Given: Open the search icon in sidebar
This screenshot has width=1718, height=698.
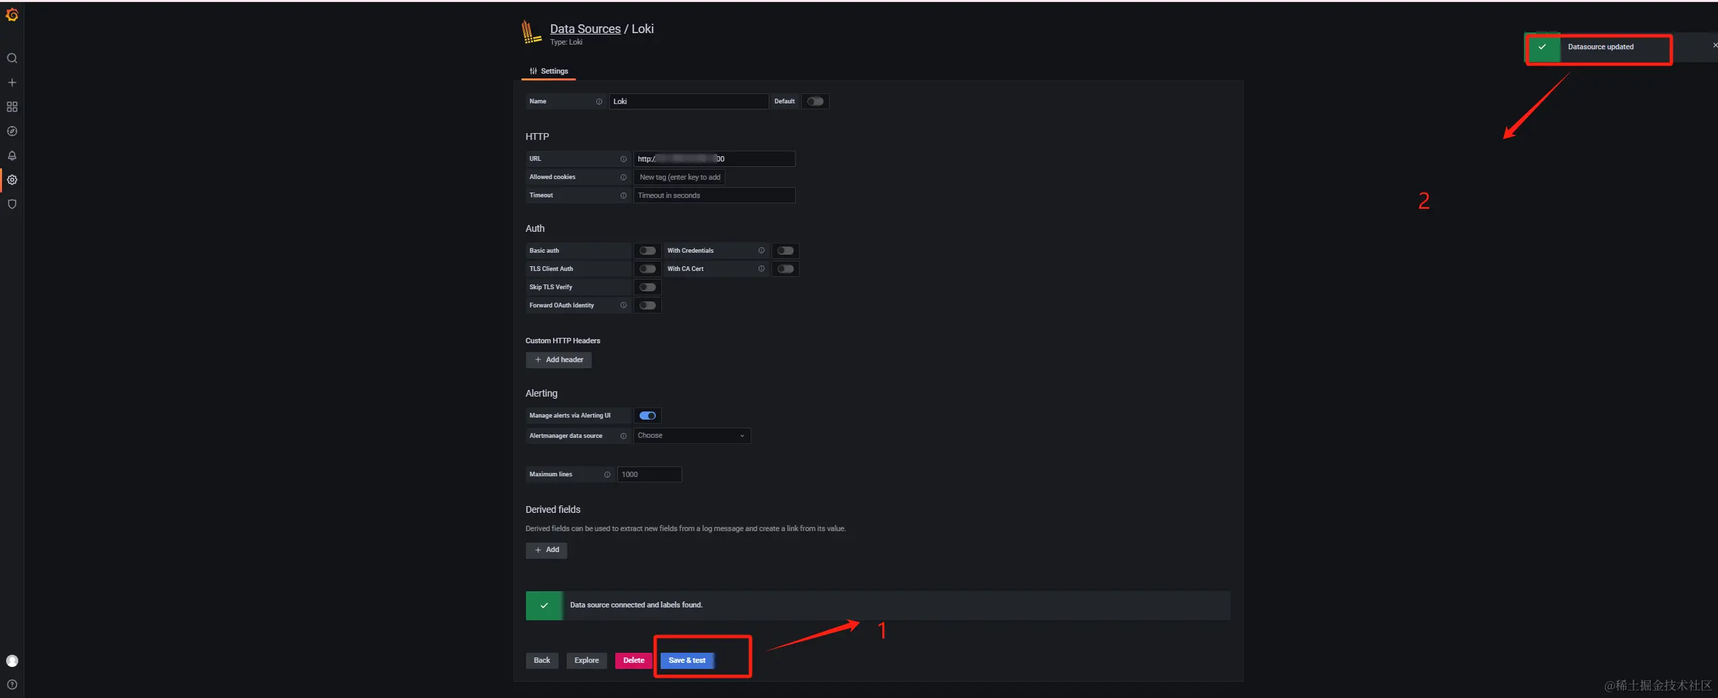Looking at the screenshot, I should pos(12,58).
